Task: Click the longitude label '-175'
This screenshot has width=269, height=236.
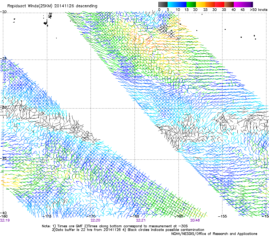Action: point(47,216)
